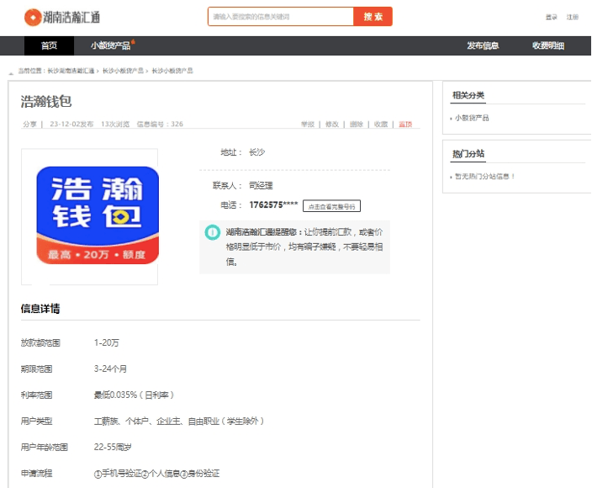This screenshot has height=488, width=592.
Task: Click the contact name 司经理
Action: coord(261,185)
